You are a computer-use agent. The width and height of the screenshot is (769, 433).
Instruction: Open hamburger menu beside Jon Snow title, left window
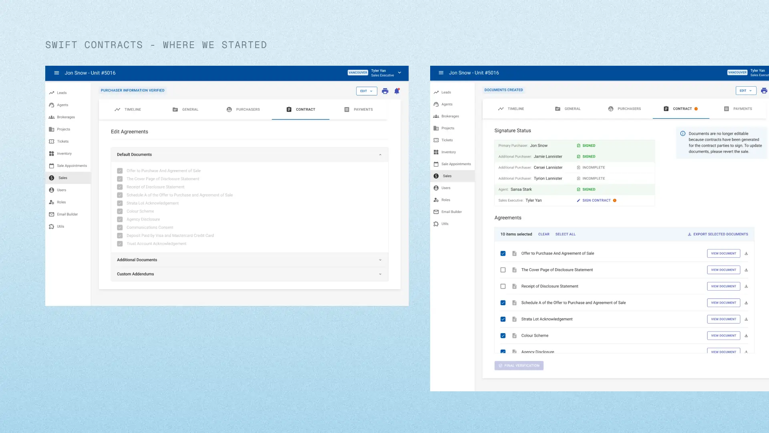tap(56, 73)
